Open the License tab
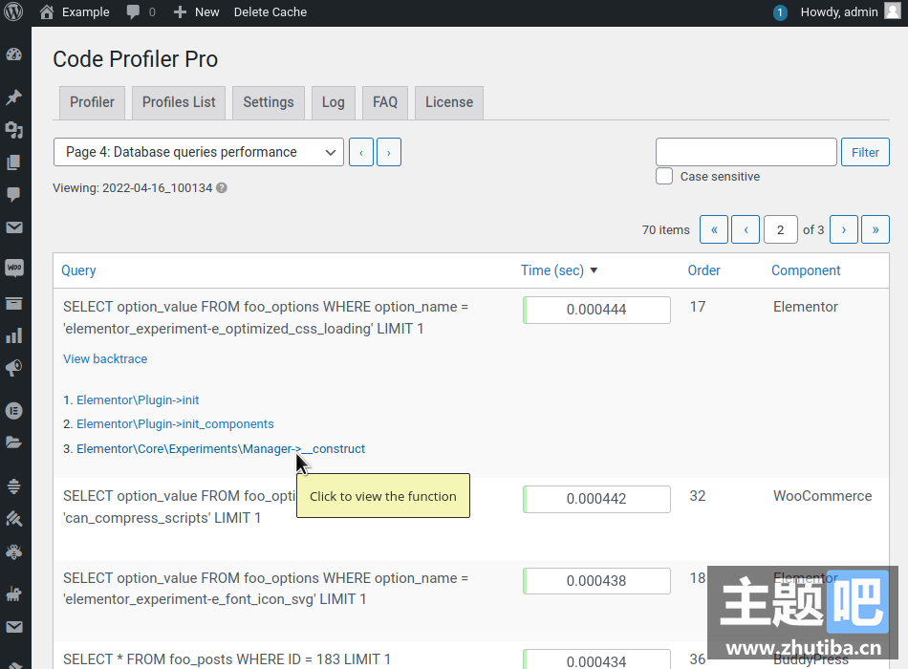 coord(449,102)
